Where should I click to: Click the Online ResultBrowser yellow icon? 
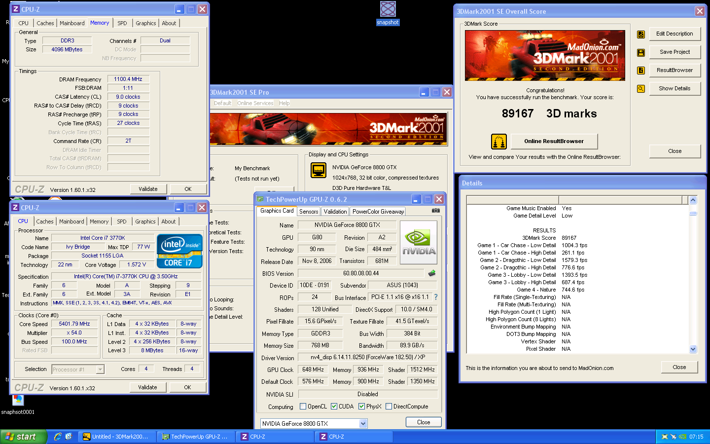pos(499,142)
